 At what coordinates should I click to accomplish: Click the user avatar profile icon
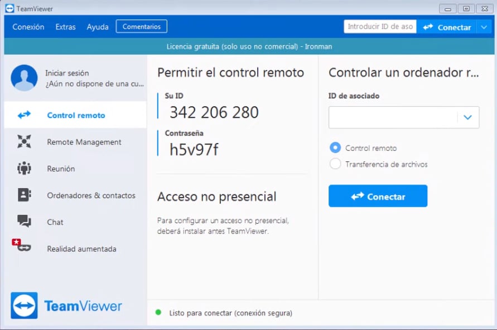pyautogui.click(x=24, y=76)
